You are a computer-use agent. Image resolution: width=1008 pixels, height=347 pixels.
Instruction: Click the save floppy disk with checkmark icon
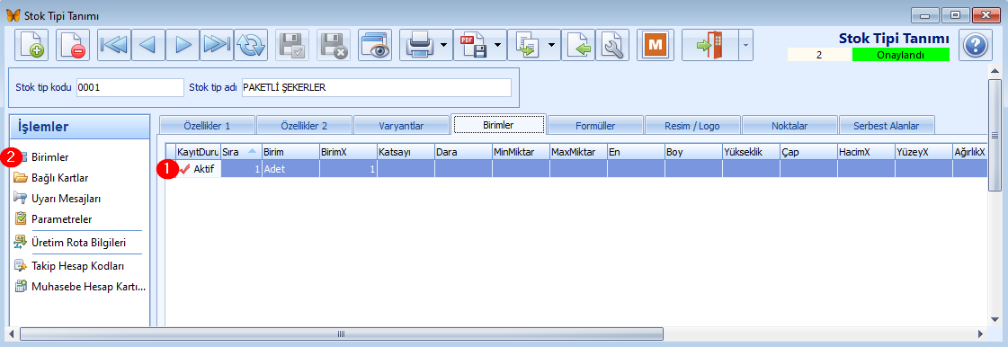click(292, 45)
